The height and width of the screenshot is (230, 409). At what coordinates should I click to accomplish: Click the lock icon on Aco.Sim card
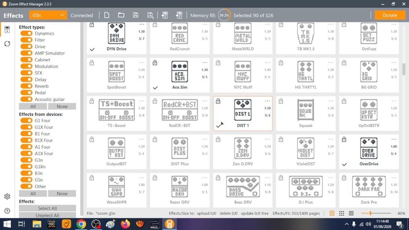point(155,63)
